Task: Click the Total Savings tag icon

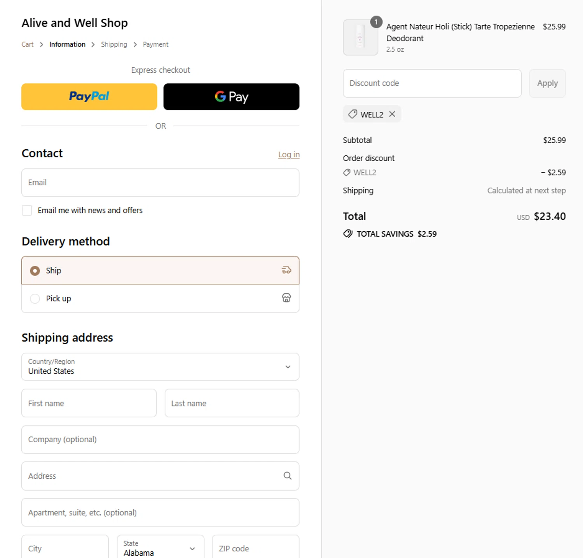Action: [348, 234]
